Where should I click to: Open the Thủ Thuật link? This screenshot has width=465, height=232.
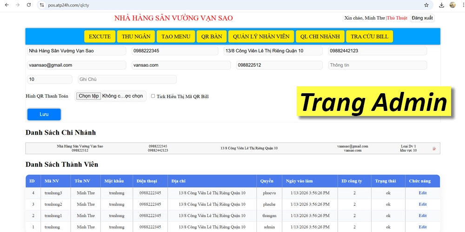point(397,18)
